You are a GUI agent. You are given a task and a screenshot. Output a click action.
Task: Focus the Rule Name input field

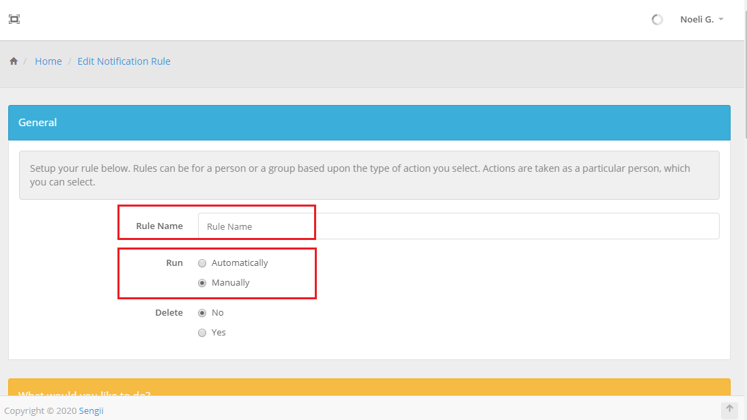click(x=458, y=226)
